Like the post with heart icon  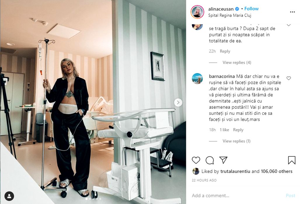196,160
